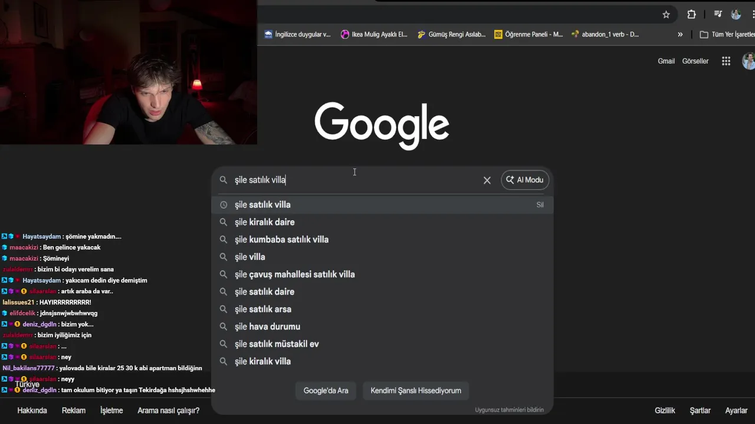755x424 pixels.
Task: Open Görseller link
Action: click(695, 61)
